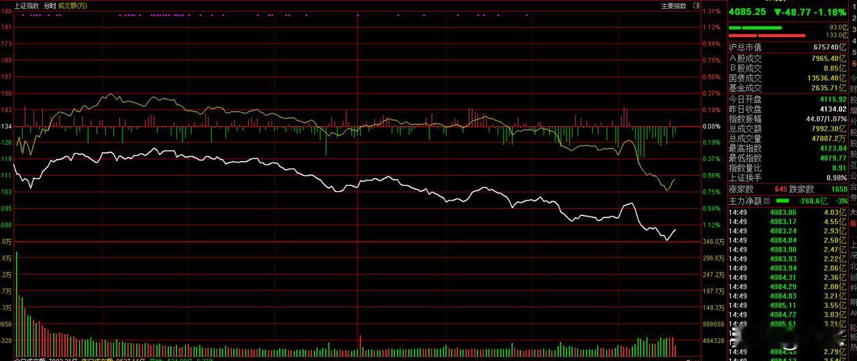Open the 主要指数 selector
857x361 pixels.
[x=673, y=5]
